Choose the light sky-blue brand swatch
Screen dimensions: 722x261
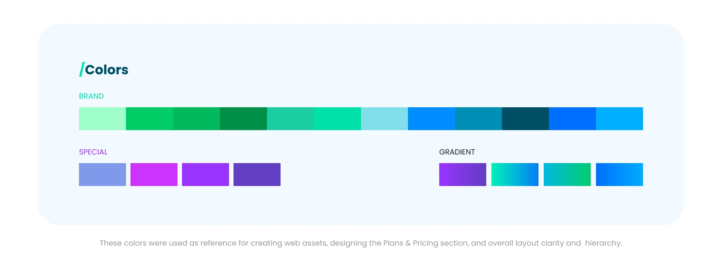[x=384, y=118]
